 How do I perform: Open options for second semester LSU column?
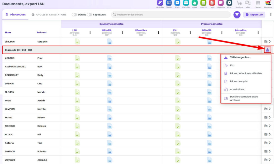pyautogui.click(x=90, y=32)
